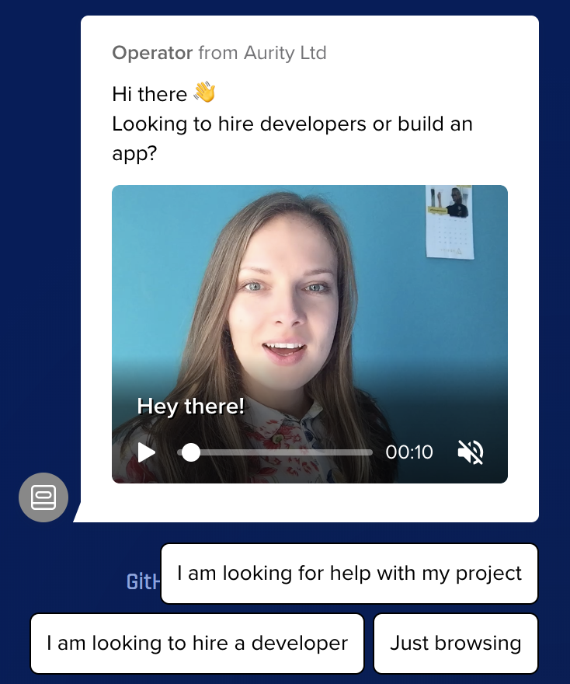Select "I am looking to hire a developer"
Viewport: 570px width, 684px height.
197,644
